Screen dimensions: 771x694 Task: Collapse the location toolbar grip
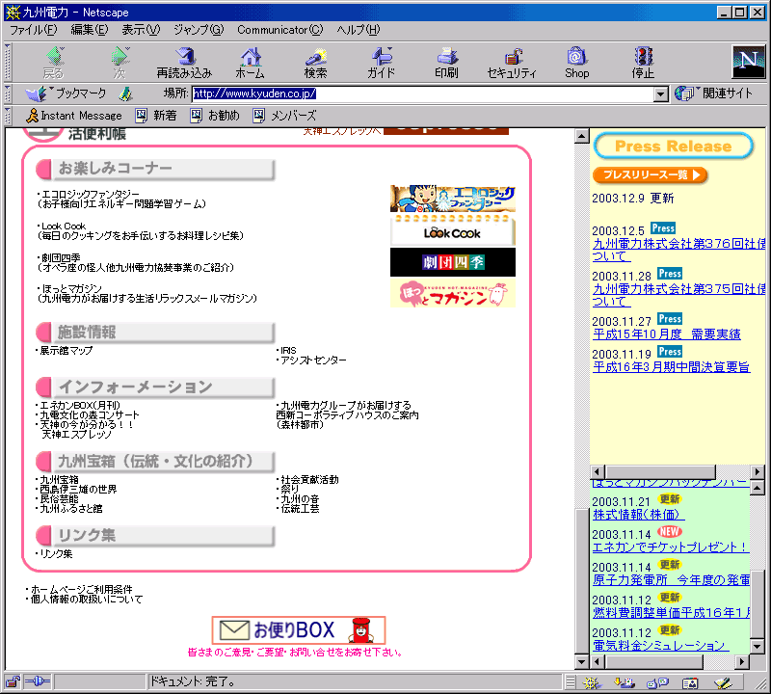pos(8,93)
